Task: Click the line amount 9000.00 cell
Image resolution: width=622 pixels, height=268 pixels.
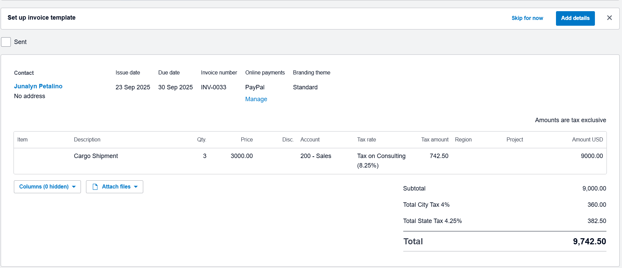Action: (x=592, y=156)
